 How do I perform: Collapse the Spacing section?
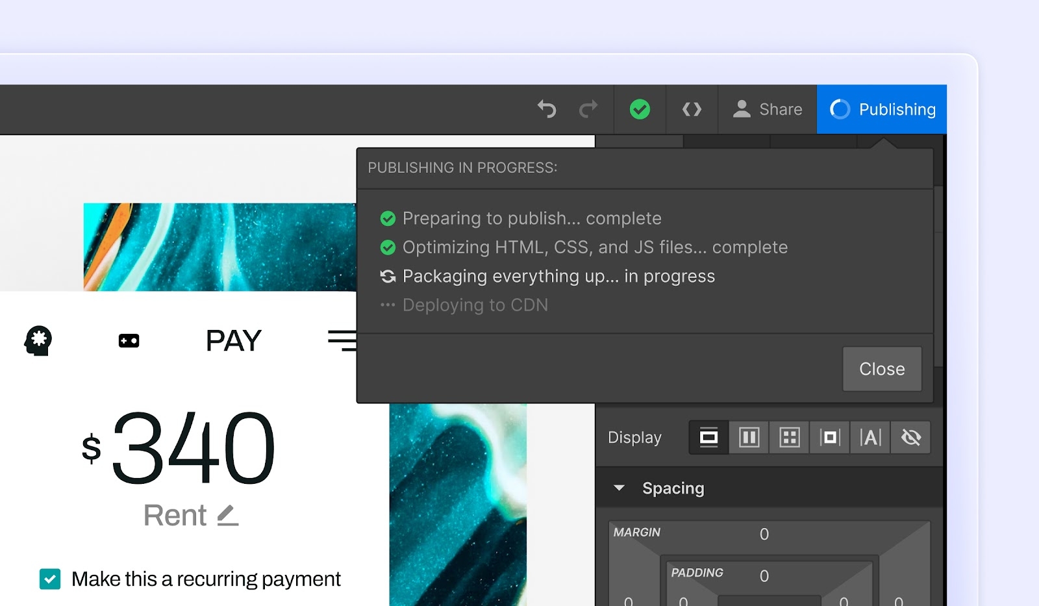(620, 488)
